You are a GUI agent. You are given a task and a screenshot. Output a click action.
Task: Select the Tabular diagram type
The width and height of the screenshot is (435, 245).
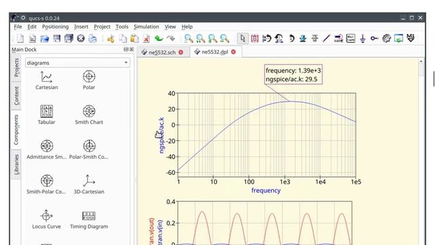coord(47,115)
